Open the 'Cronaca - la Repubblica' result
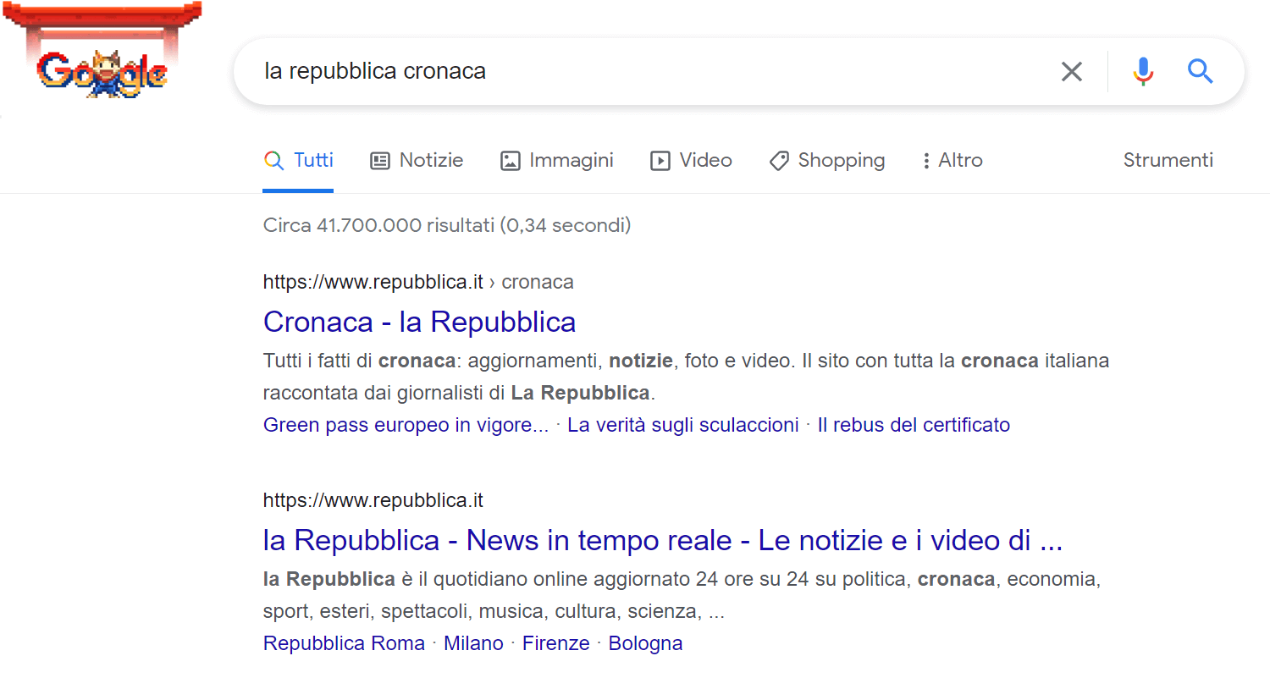Screen dimensions: 1270x678 click(x=419, y=322)
